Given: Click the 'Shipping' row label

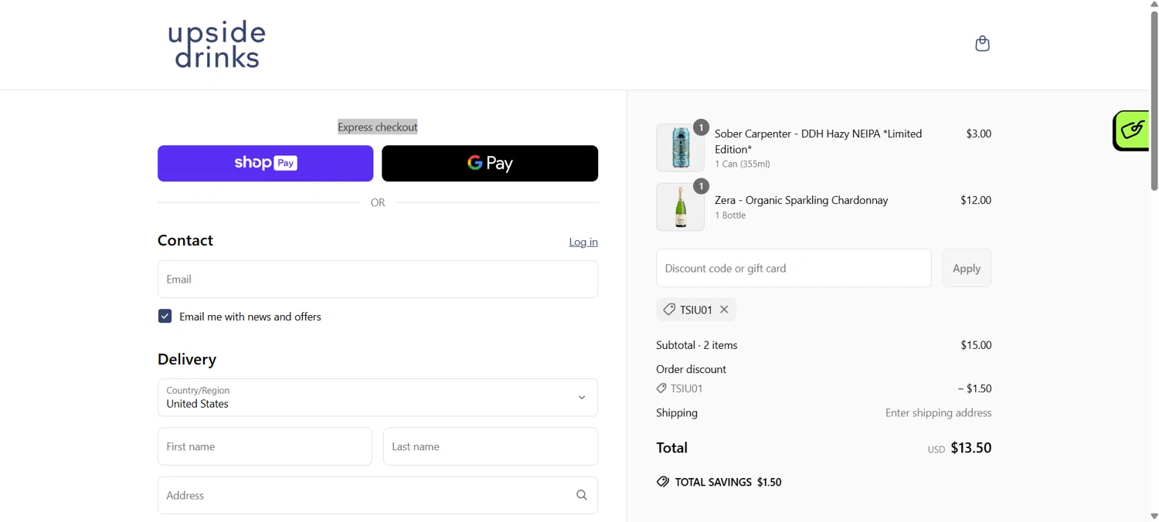Looking at the screenshot, I should (x=677, y=413).
